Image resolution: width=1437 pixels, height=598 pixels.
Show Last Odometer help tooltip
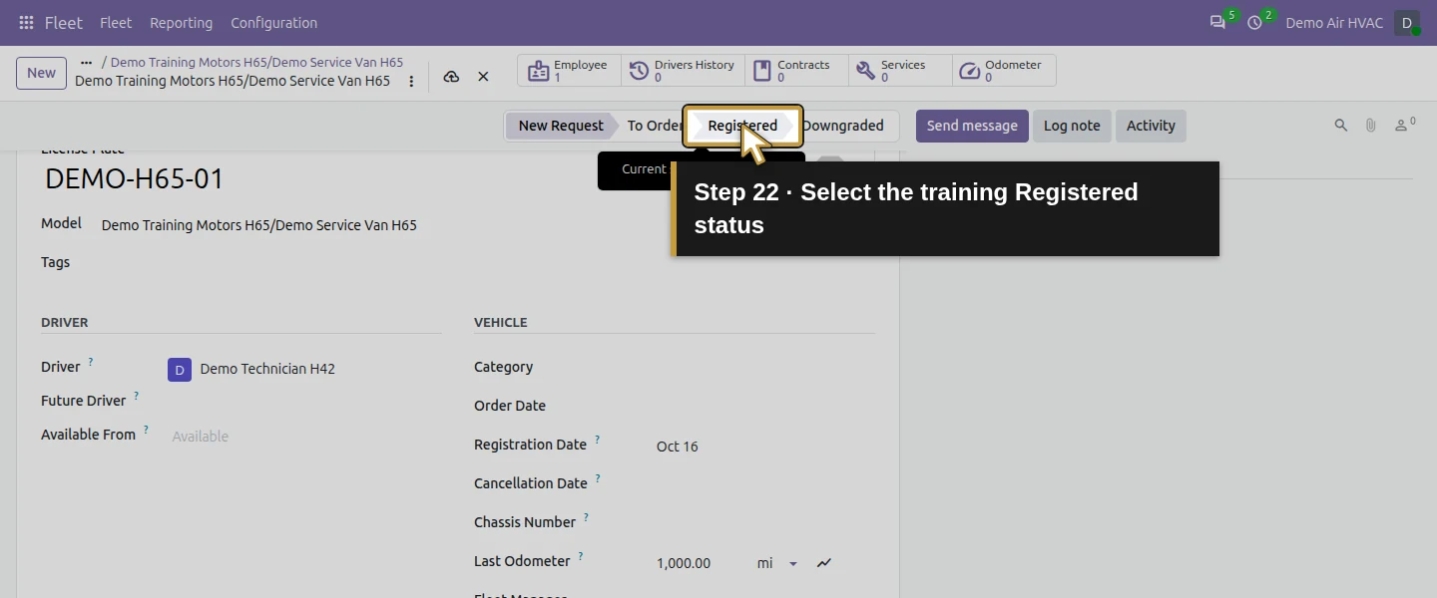[581, 556]
